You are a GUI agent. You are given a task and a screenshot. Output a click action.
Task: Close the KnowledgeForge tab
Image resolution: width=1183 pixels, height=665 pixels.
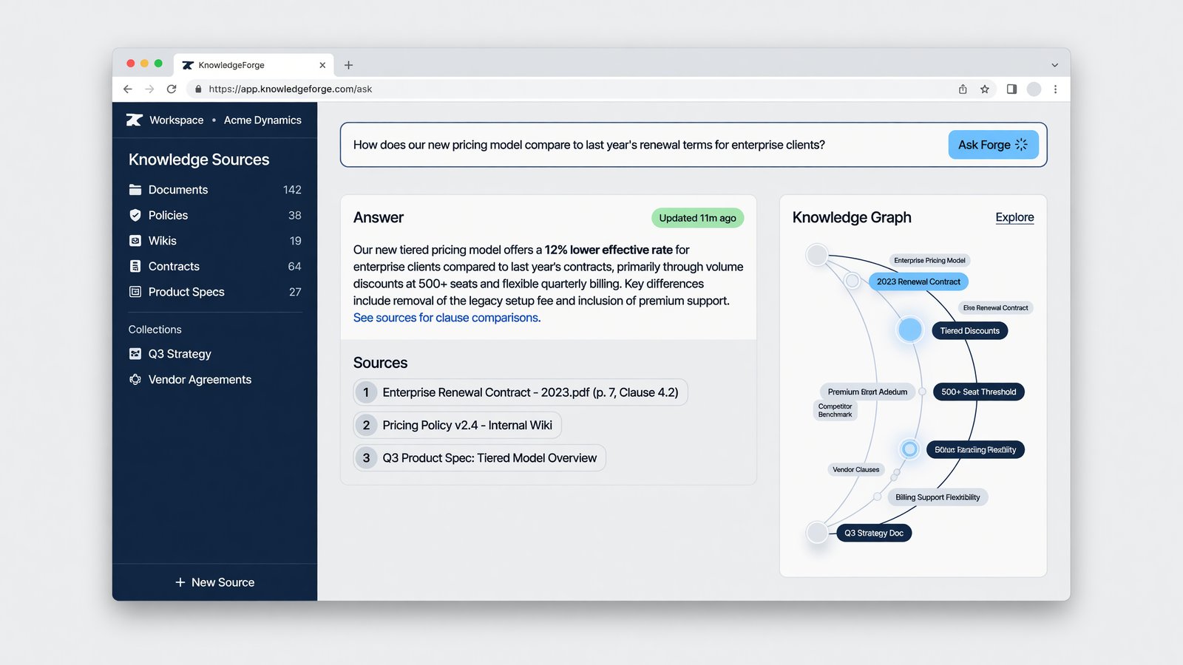pos(322,65)
